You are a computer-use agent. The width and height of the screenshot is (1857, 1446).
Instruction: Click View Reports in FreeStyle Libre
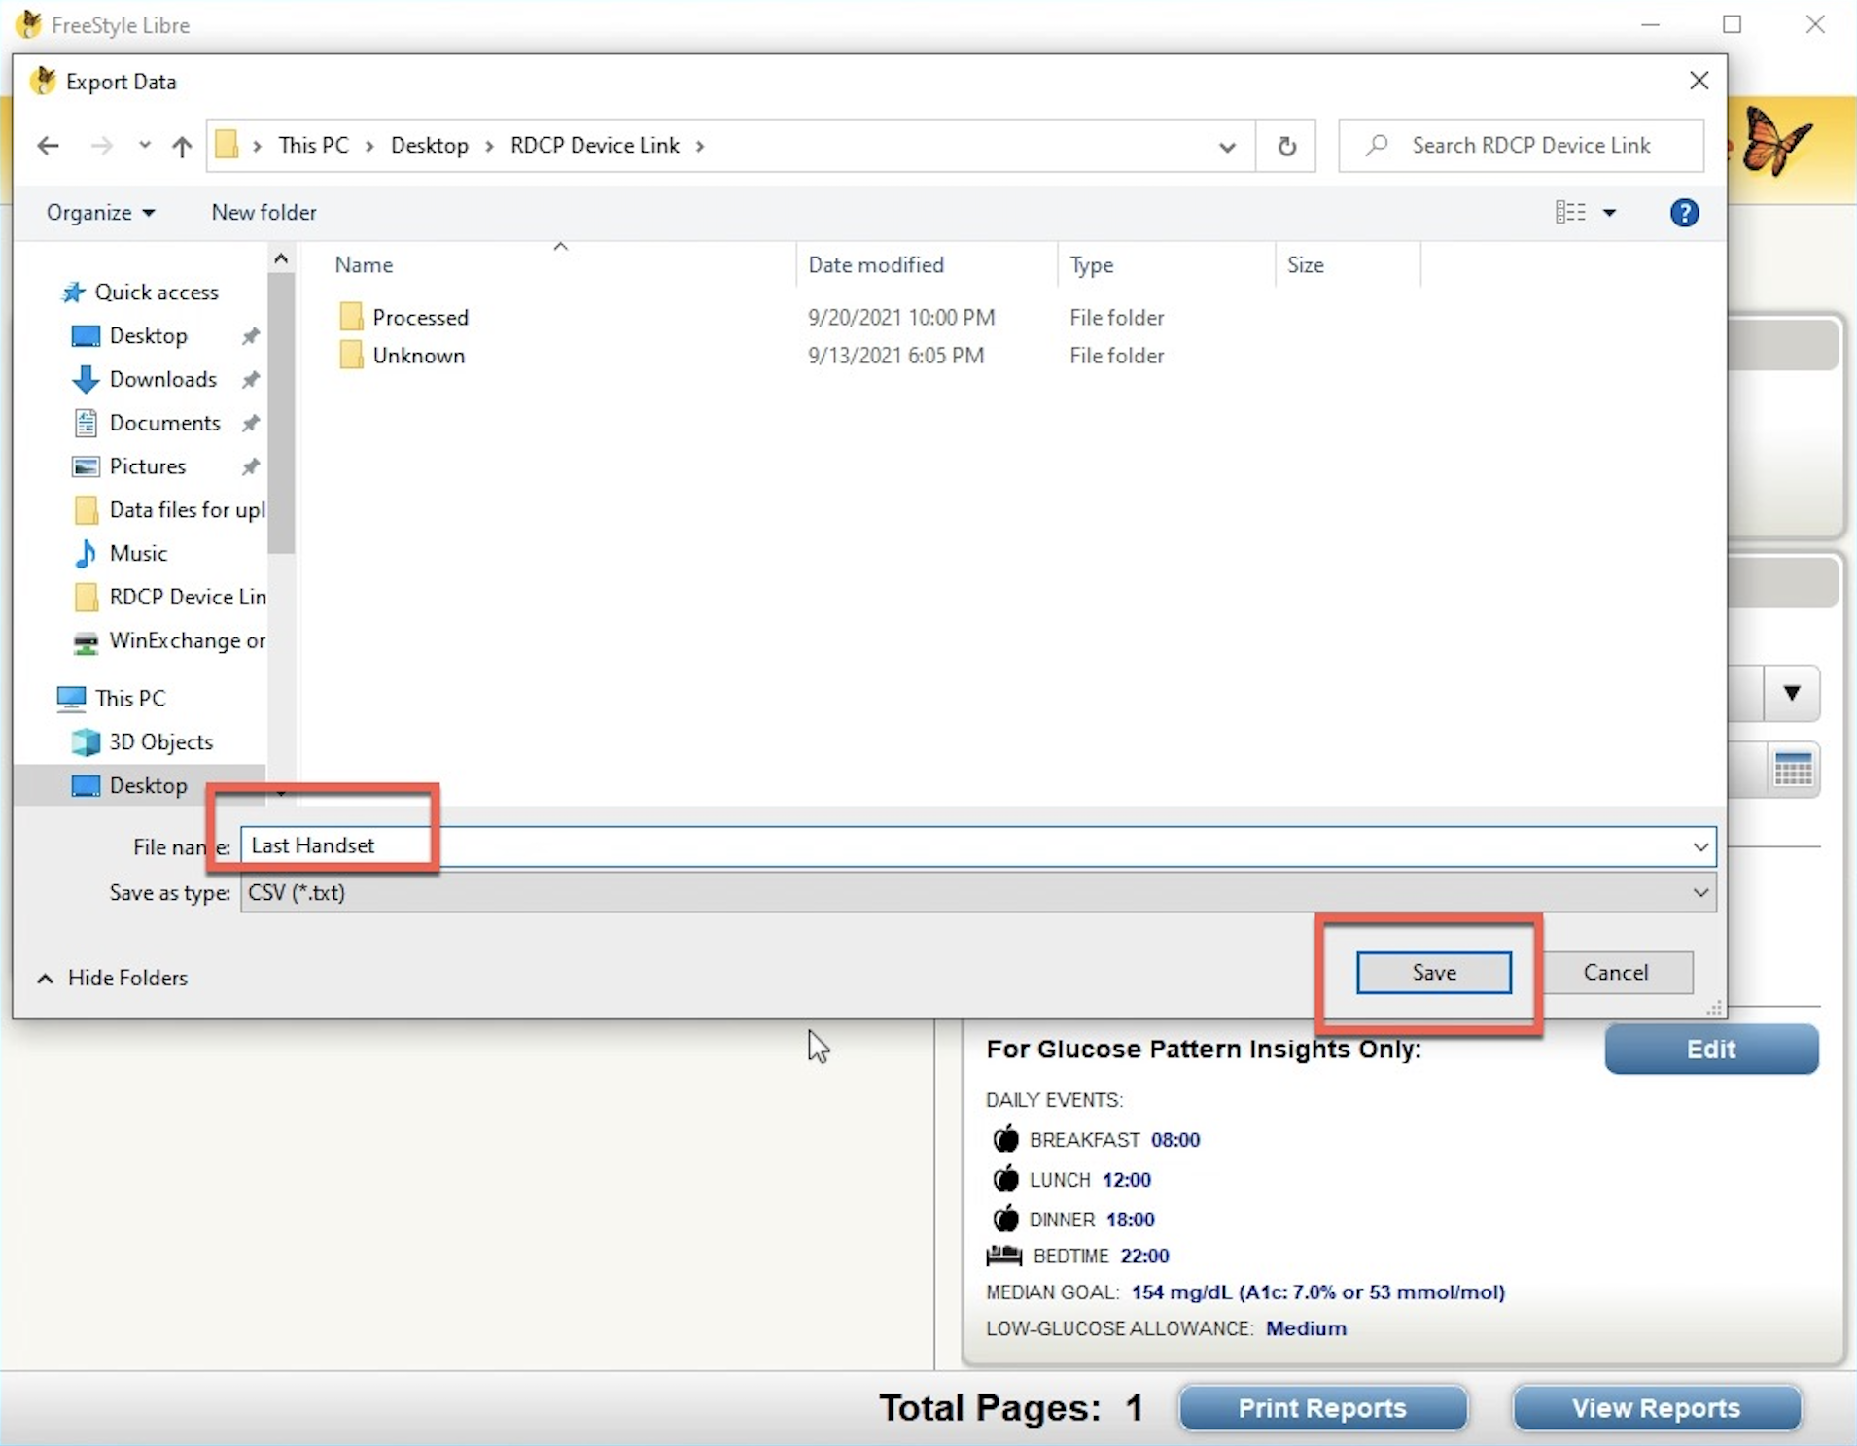(x=1656, y=1408)
